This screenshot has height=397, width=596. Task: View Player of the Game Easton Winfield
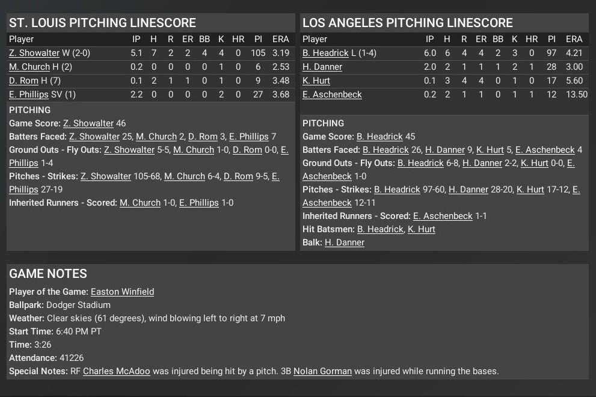pyautogui.click(x=122, y=292)
